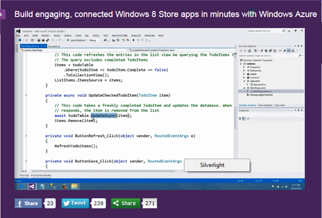Switch to the Team Explorer tab
Screen dimensions: 322x218
coord(265,105)
